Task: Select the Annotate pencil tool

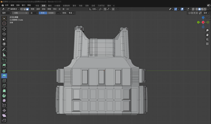Action: 4,50
